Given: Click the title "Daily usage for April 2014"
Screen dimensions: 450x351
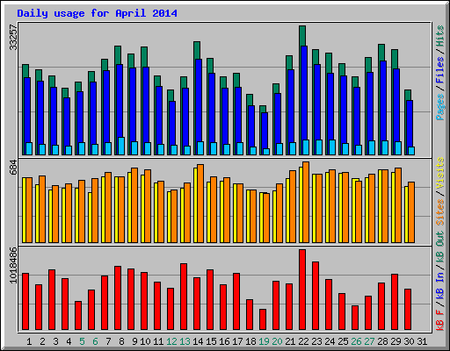Looking at the screenshot, I should click(x=97, y=13).
